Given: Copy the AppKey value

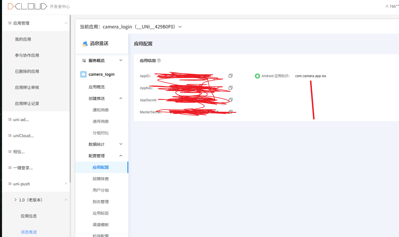Looking at the screenshot, I should coord(230,88).
